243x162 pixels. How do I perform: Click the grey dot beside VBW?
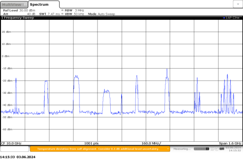click(62, 14)
